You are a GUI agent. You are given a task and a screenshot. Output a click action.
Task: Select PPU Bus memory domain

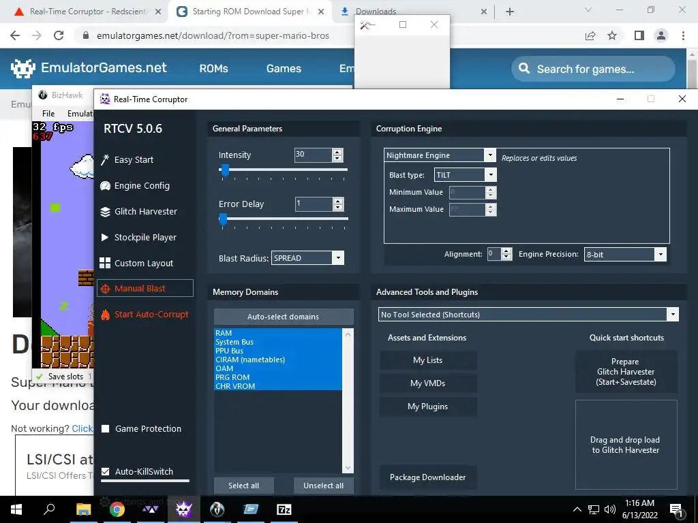[278, 351]
